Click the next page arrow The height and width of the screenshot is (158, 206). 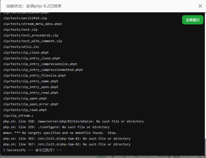pyautogui.click(x=147, y=156)
